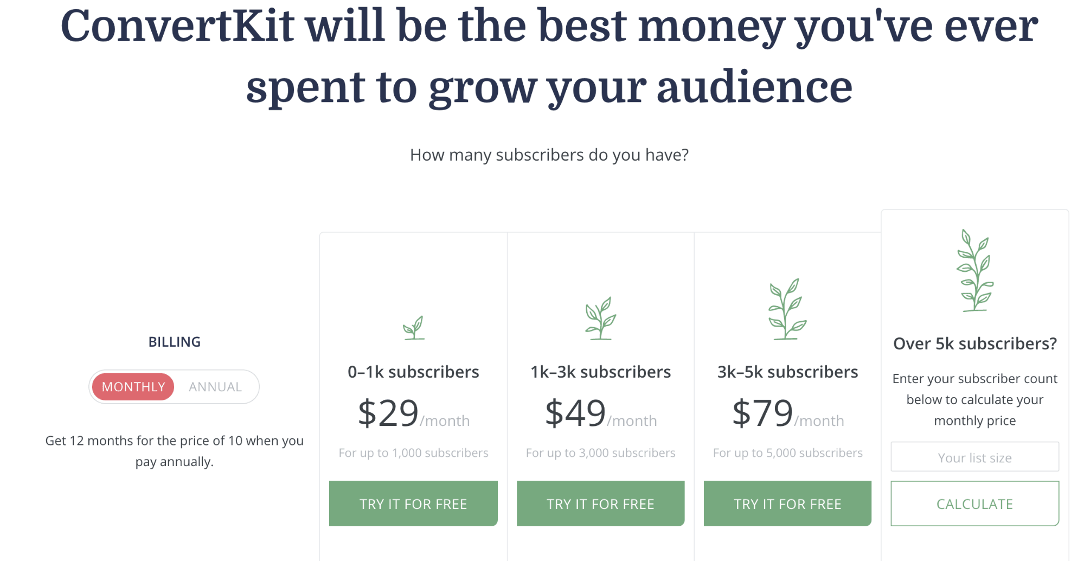Try the $49/month plan for free
Screen dimensions: 1084x561
point(600,503)
